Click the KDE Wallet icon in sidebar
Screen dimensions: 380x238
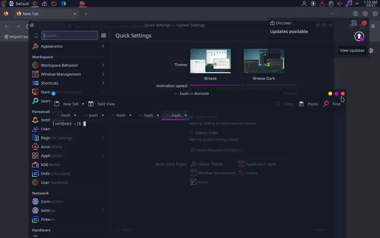point(35,165)
